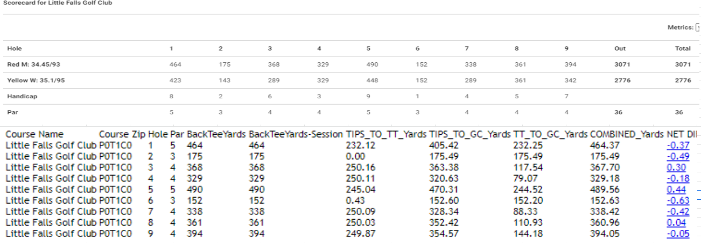Open the -0.49 net difference link
Image resolution: width=701 pixels, height=247 pixels.
(x=679, y=156)
